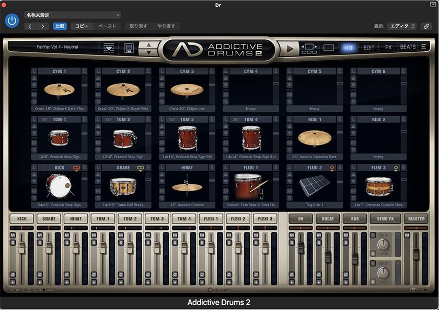Screen dimensions: 439x310
Task: Open the hamburger menu icon
Action: tap(424, 47)
